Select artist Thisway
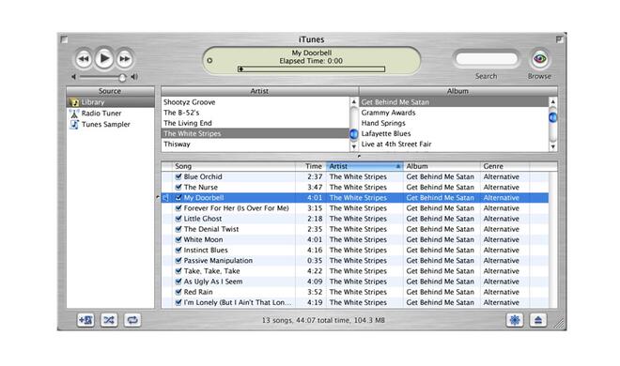This screenshot has height=366, width=620. [256, 145]
